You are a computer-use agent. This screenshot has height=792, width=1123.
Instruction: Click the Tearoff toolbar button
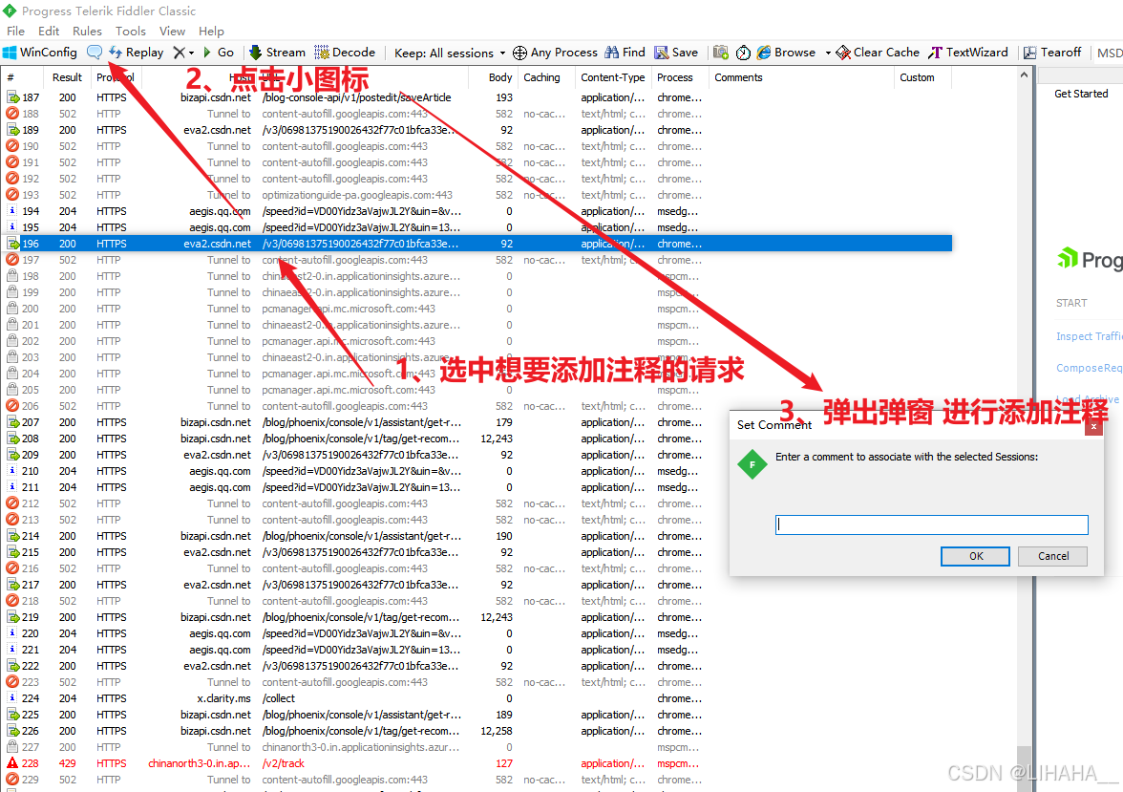tap(1052, 53)
